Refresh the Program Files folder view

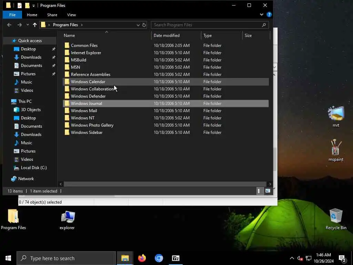pyautogui.click(x=144, y=25)
